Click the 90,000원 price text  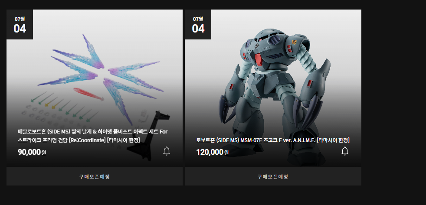point(32,152)
